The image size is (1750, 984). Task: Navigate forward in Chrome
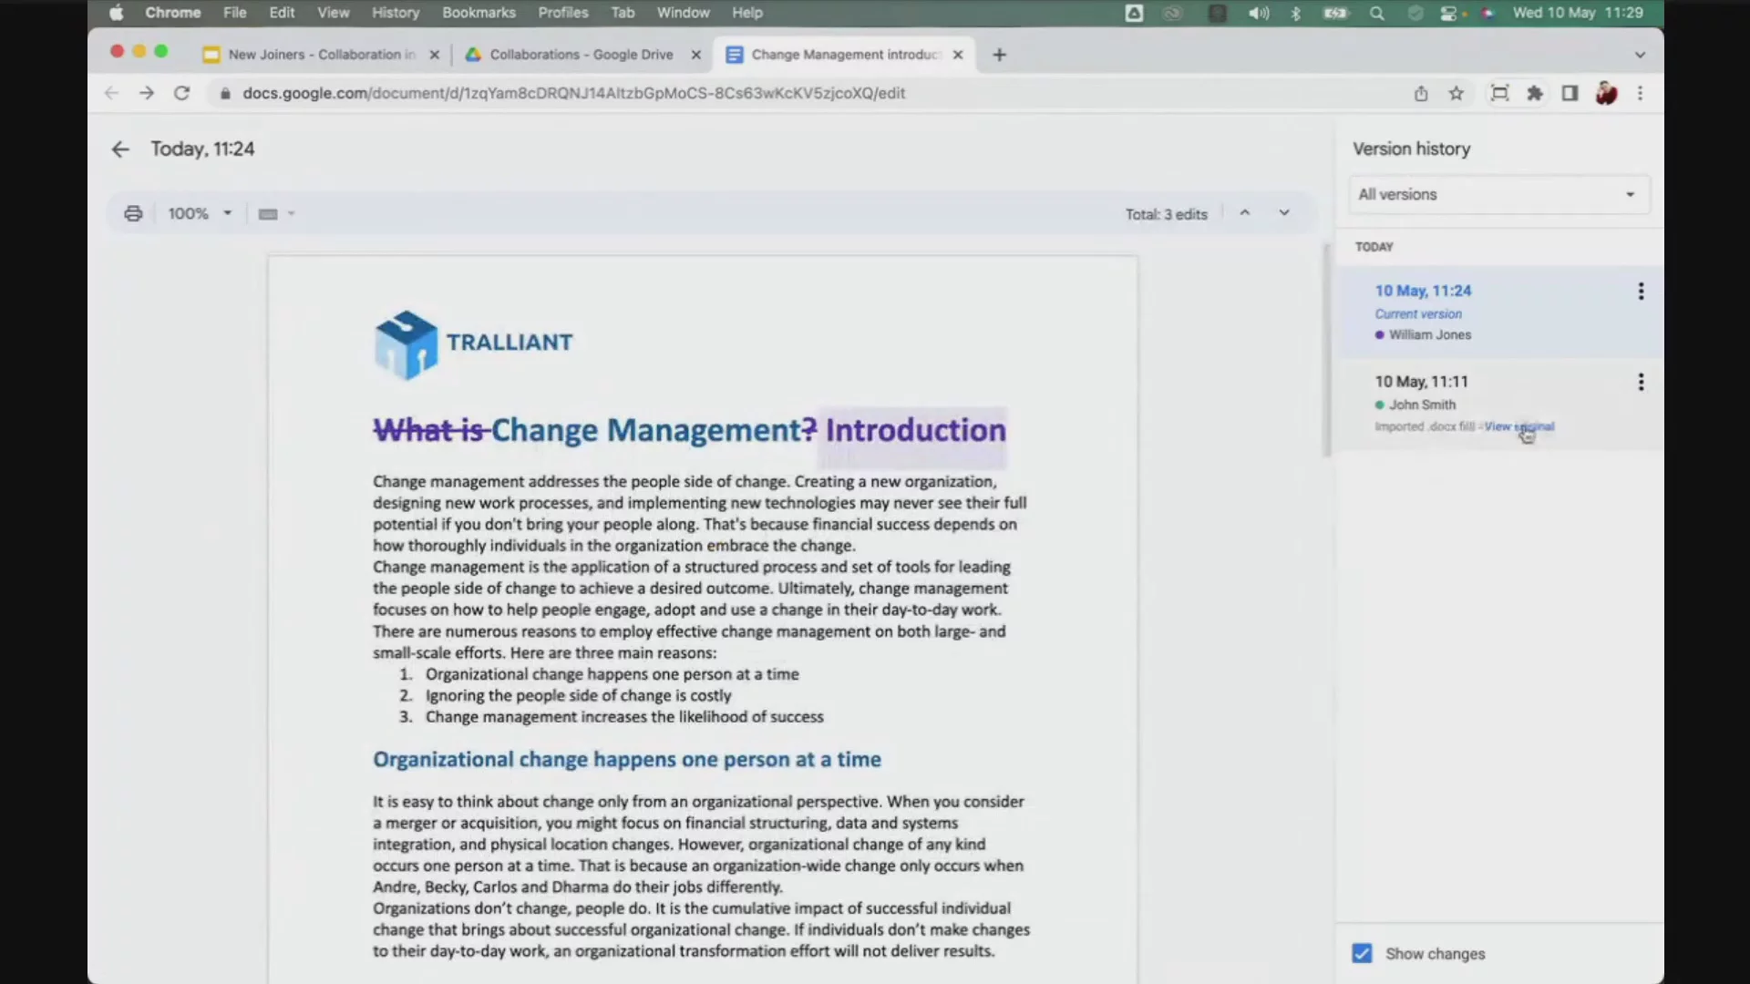(146, 93)
